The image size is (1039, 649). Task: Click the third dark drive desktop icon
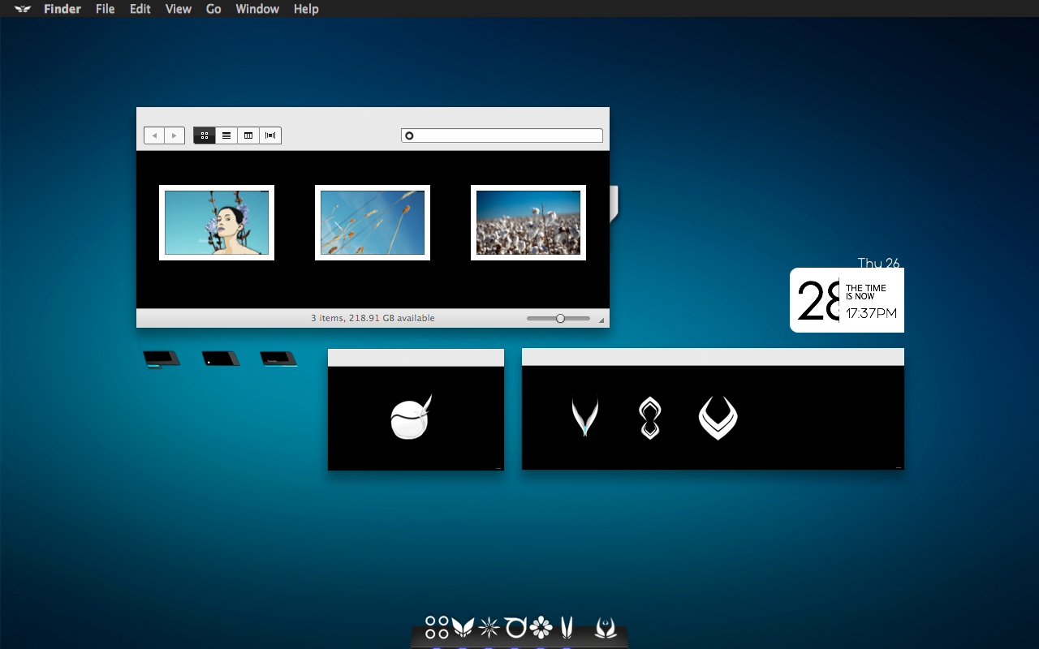point(278,359)
